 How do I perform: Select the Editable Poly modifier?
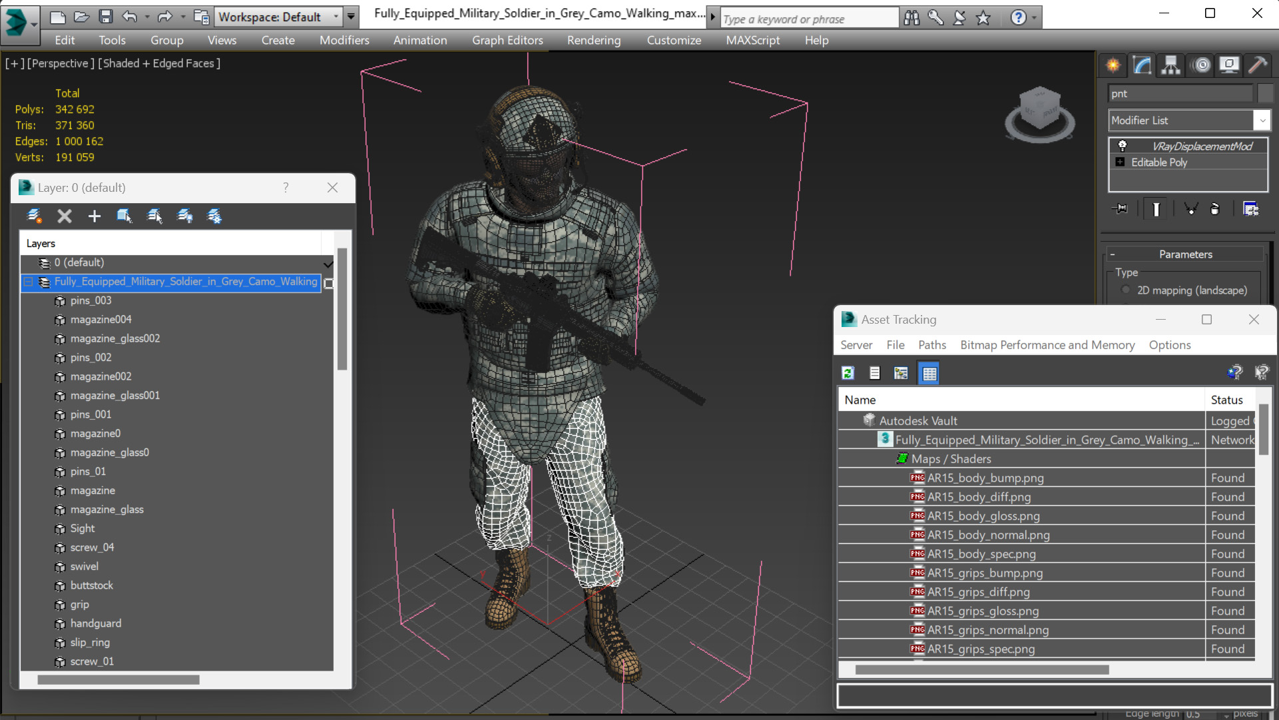point(1160,162)
